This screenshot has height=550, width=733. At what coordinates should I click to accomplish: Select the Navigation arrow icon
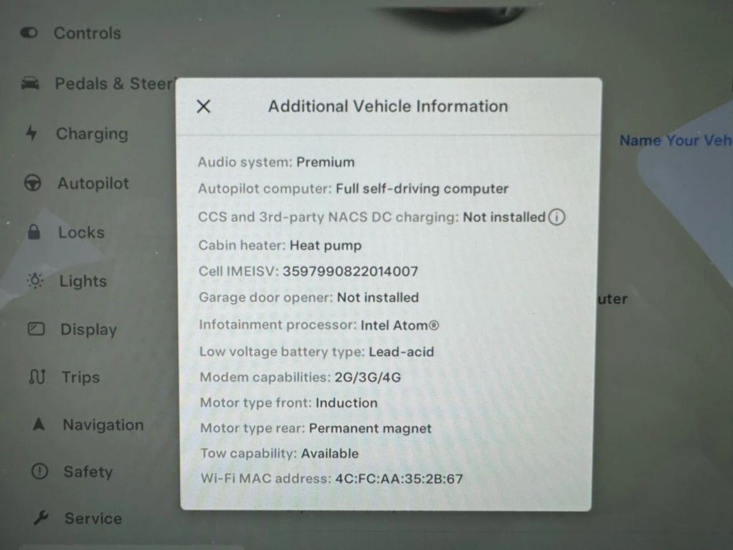[x=38, y=424]
